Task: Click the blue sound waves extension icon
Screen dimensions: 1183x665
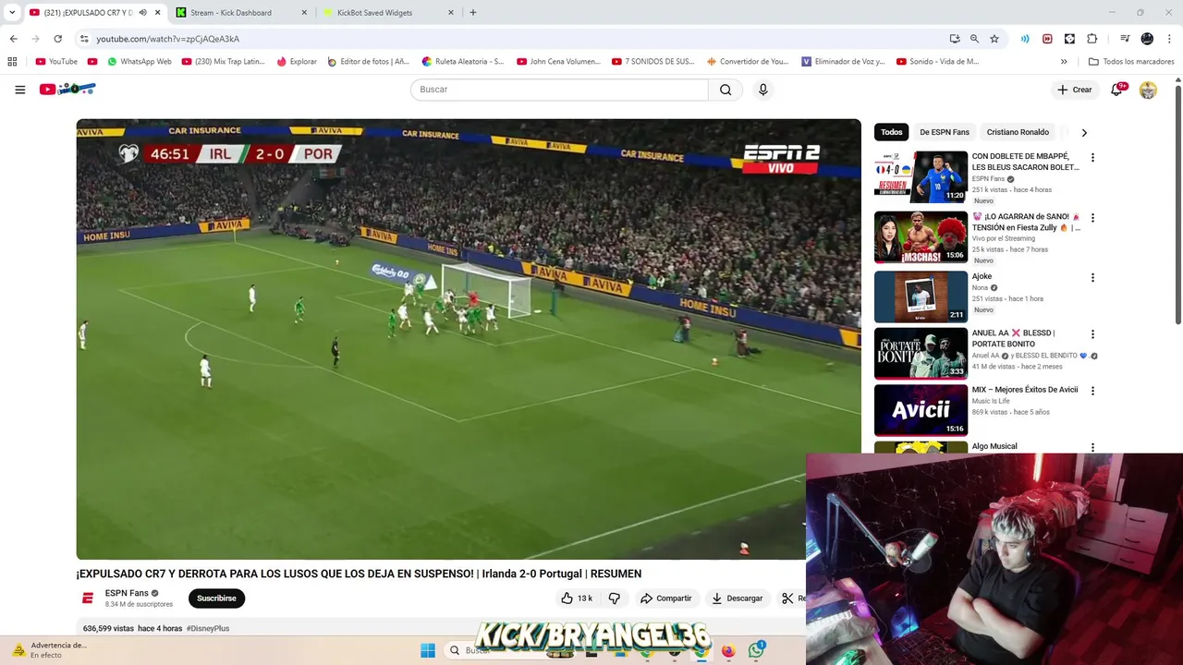Action: [1025, 39]
